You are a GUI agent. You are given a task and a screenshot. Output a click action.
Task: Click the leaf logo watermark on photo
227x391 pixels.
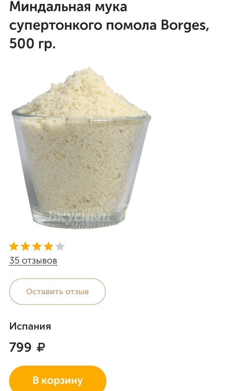tap(108, 204)
